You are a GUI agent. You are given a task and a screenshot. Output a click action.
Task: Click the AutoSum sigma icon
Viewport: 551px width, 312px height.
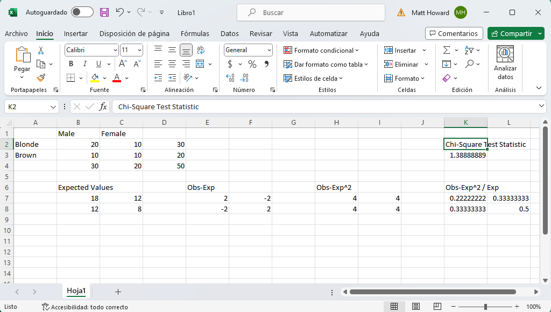446,50
